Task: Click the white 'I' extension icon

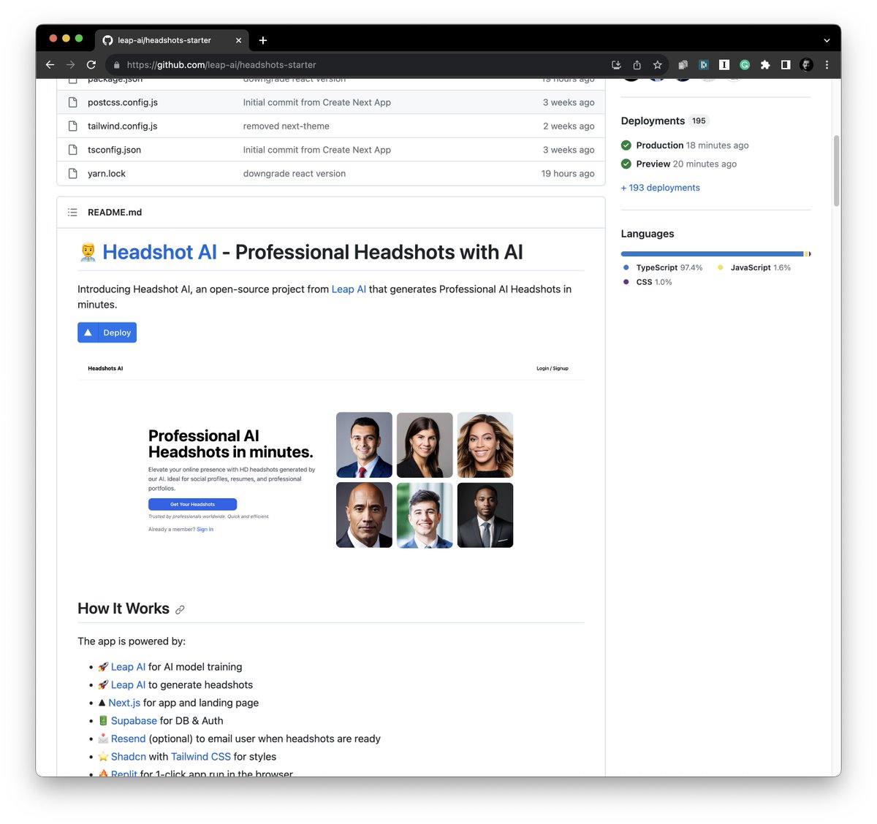Action: coord(724,65)
